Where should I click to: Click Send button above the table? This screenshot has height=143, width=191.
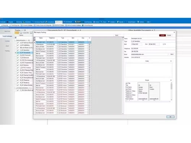(x=117, y=35)
